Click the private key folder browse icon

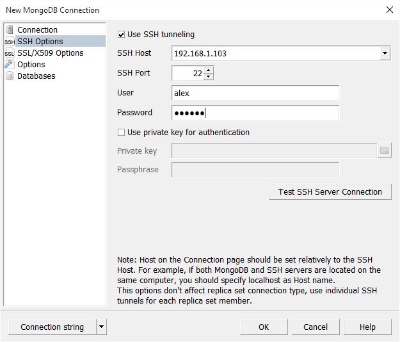(x=385, y=151)
